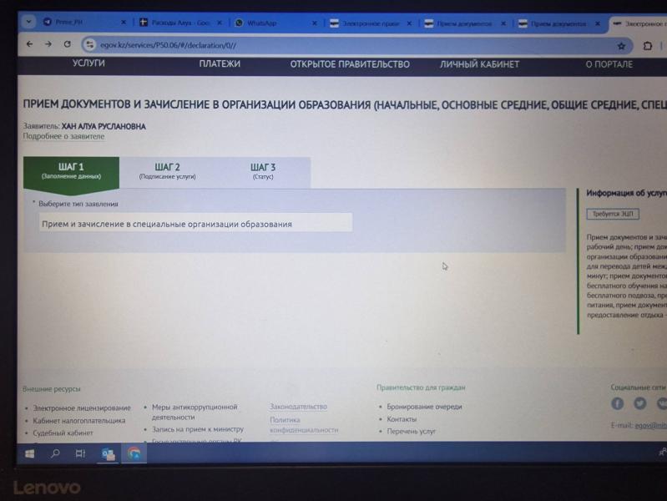Screen dimensions: 667x501
Task: Open Task View on the taskbar
Action: point(80,453)
